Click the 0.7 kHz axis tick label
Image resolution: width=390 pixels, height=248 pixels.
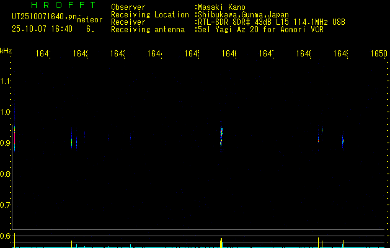coord(5,205)
